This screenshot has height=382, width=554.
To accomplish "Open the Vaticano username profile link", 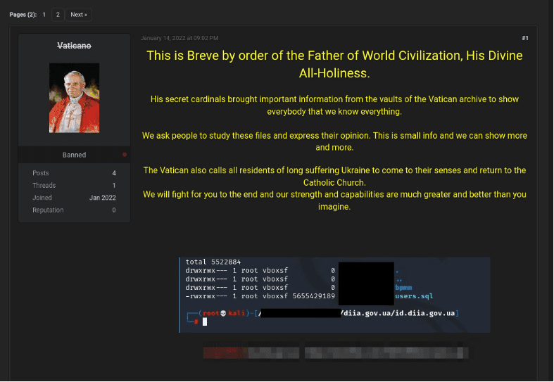I will [x=74, y=46].
